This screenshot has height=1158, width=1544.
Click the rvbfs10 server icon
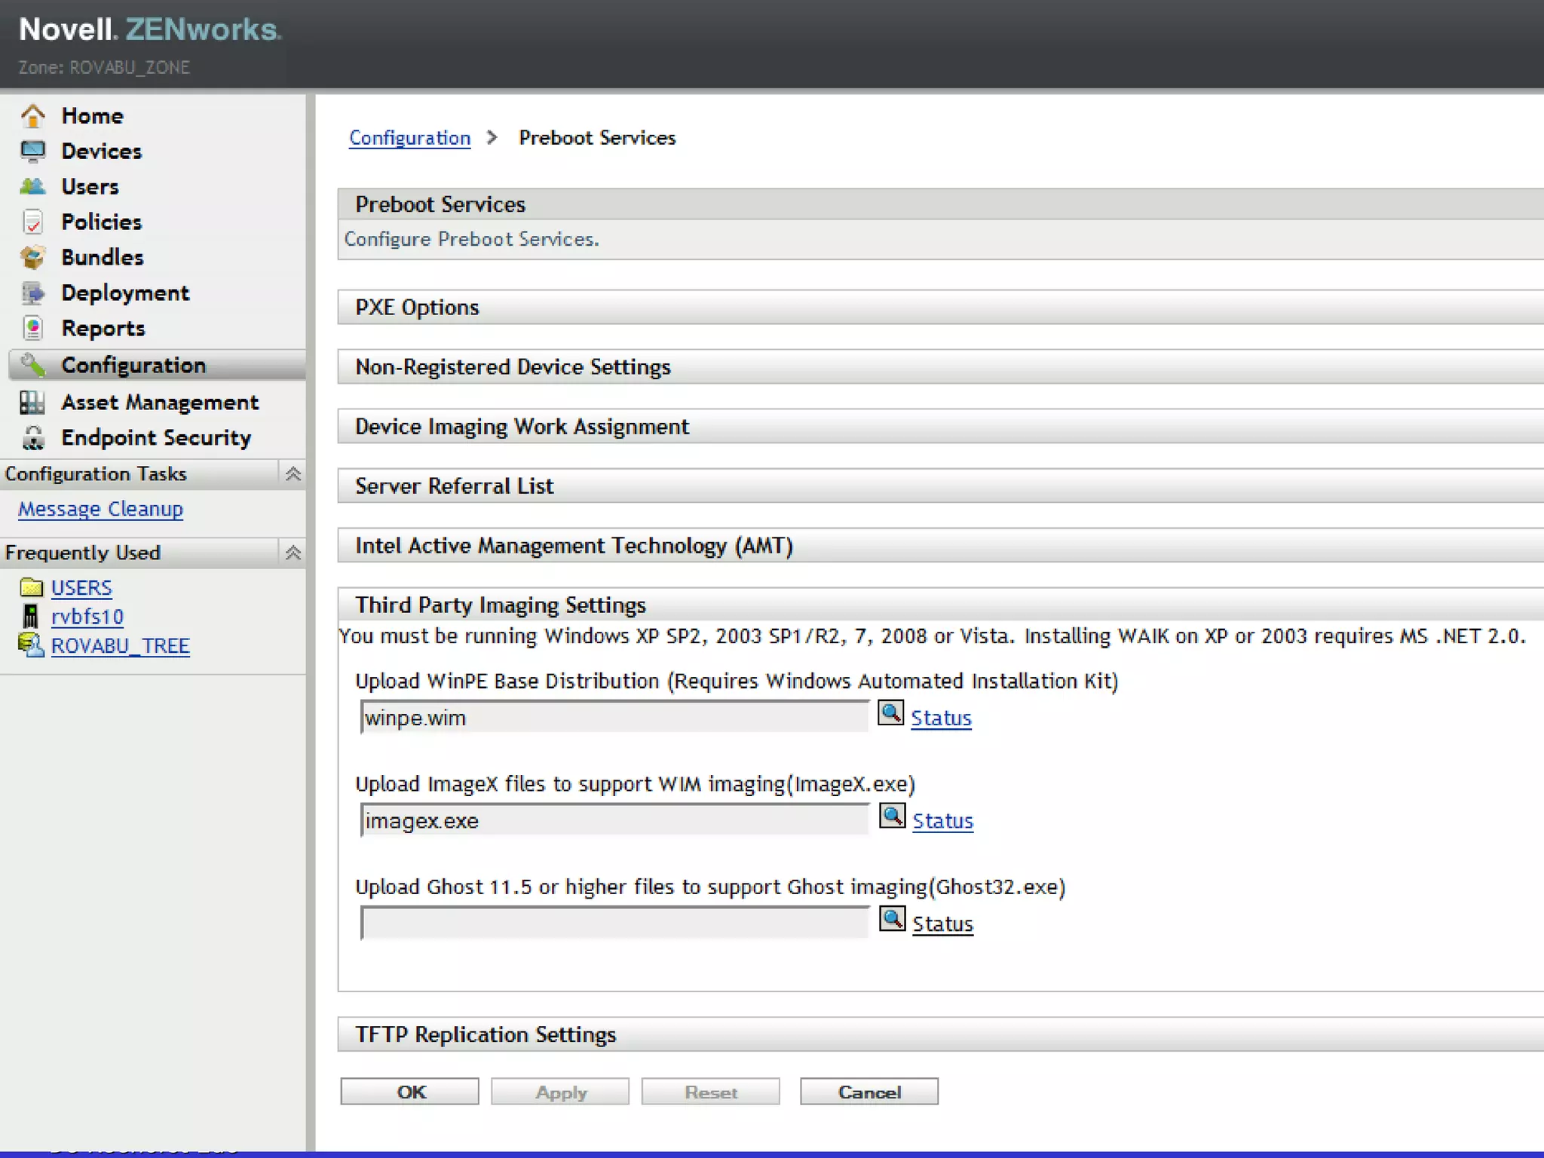click(30, 616)
